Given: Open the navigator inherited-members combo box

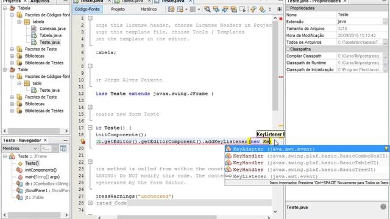Looking at the screenshot, I should (49, 148).
